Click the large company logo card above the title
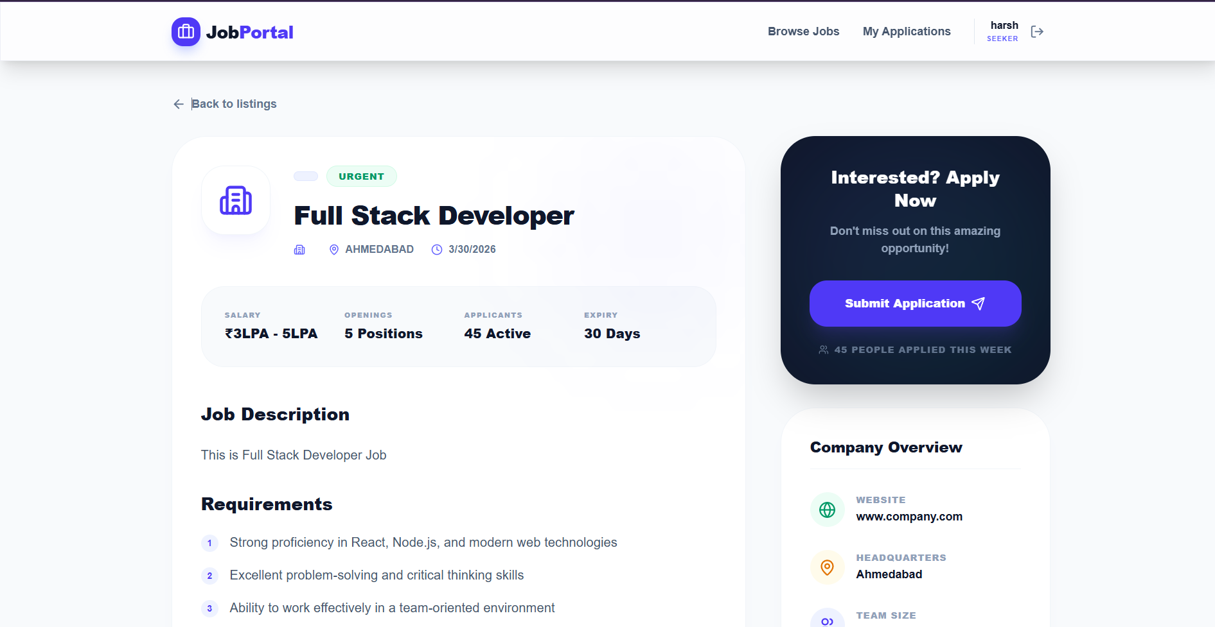Screen dimensions: 1215x627 [236, 200]
